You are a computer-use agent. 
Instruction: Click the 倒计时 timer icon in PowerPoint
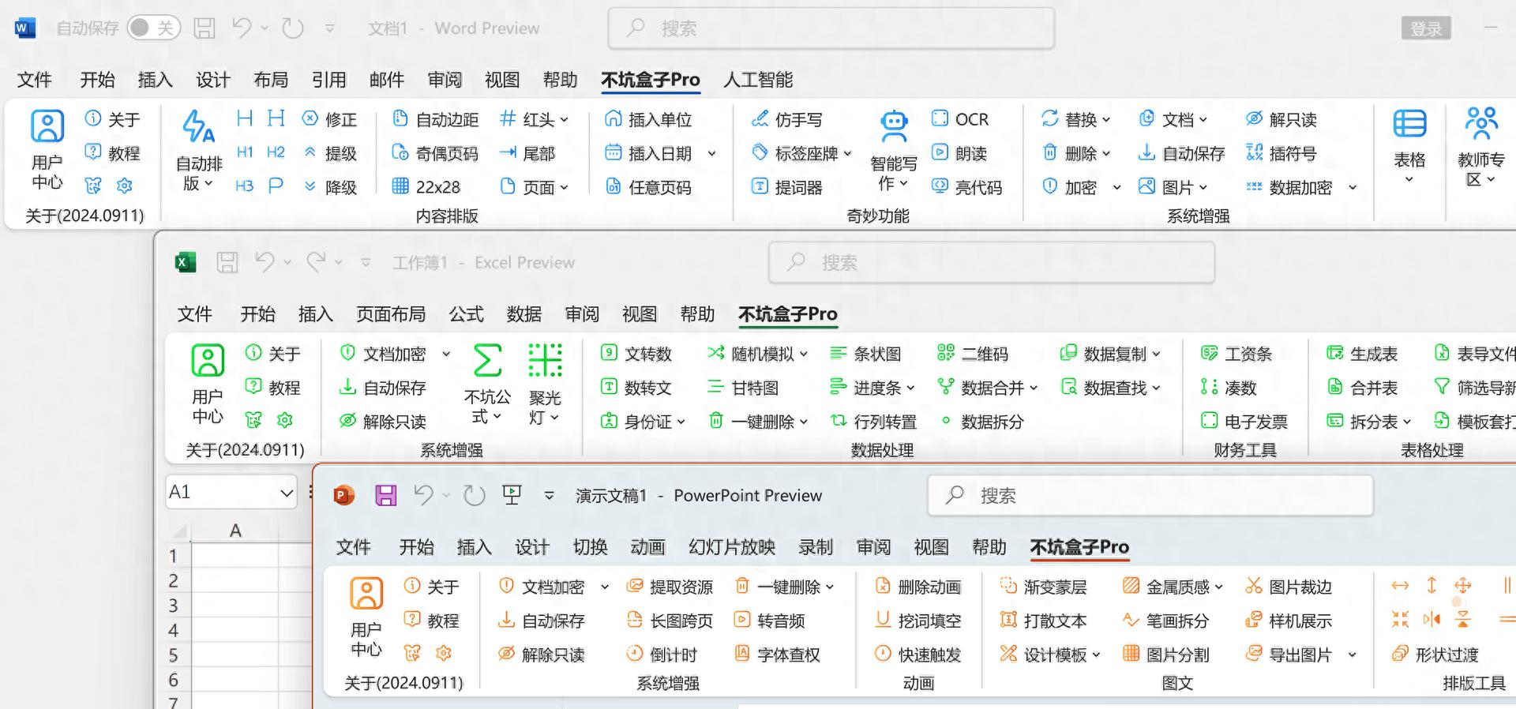click(635, 654)
